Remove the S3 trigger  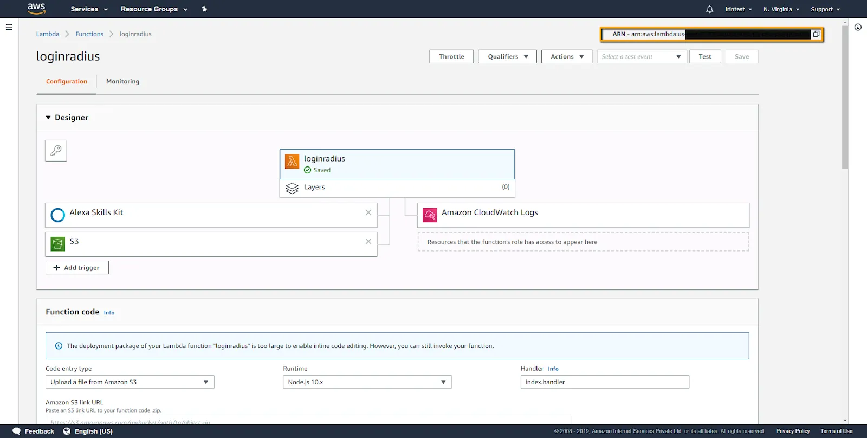pyautogui.click(x=368, y=241)
